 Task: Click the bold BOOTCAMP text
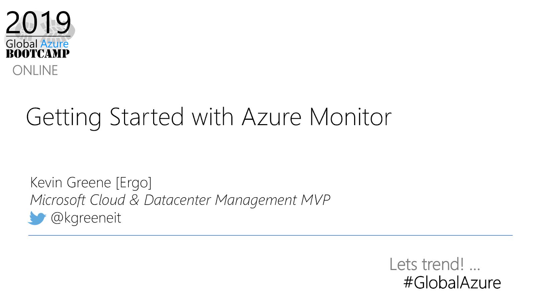38,53
